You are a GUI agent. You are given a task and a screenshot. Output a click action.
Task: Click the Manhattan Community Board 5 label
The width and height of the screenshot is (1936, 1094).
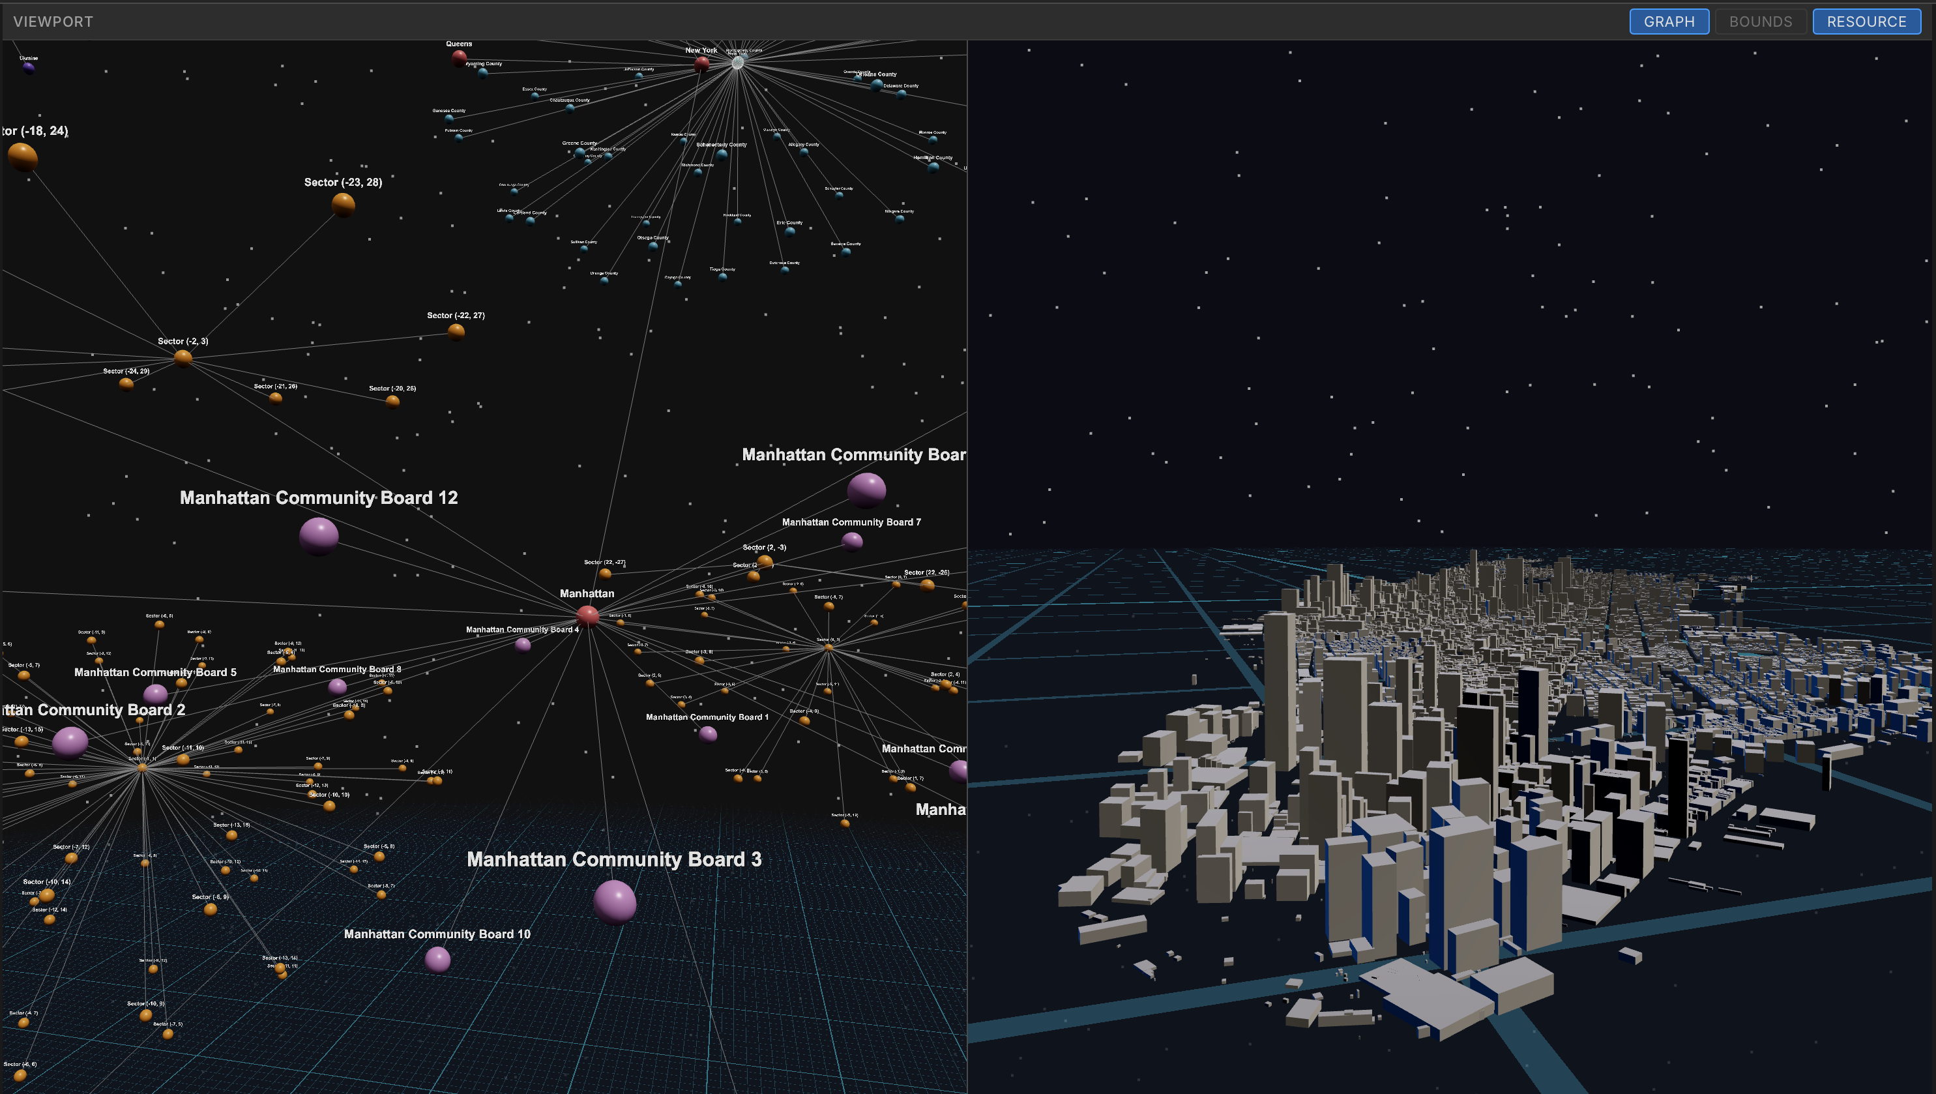(x=155, y=672)
